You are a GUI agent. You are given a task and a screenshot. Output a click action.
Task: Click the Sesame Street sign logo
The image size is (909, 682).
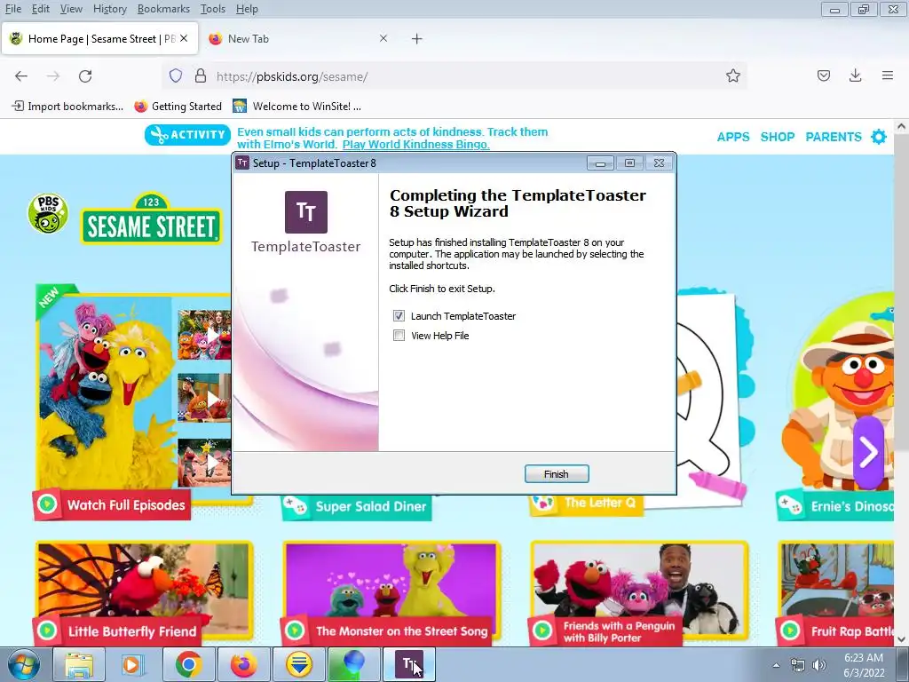151,219
